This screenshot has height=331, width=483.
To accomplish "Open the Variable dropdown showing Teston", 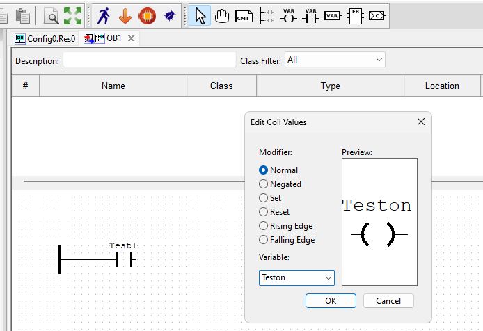I will 296,277.
